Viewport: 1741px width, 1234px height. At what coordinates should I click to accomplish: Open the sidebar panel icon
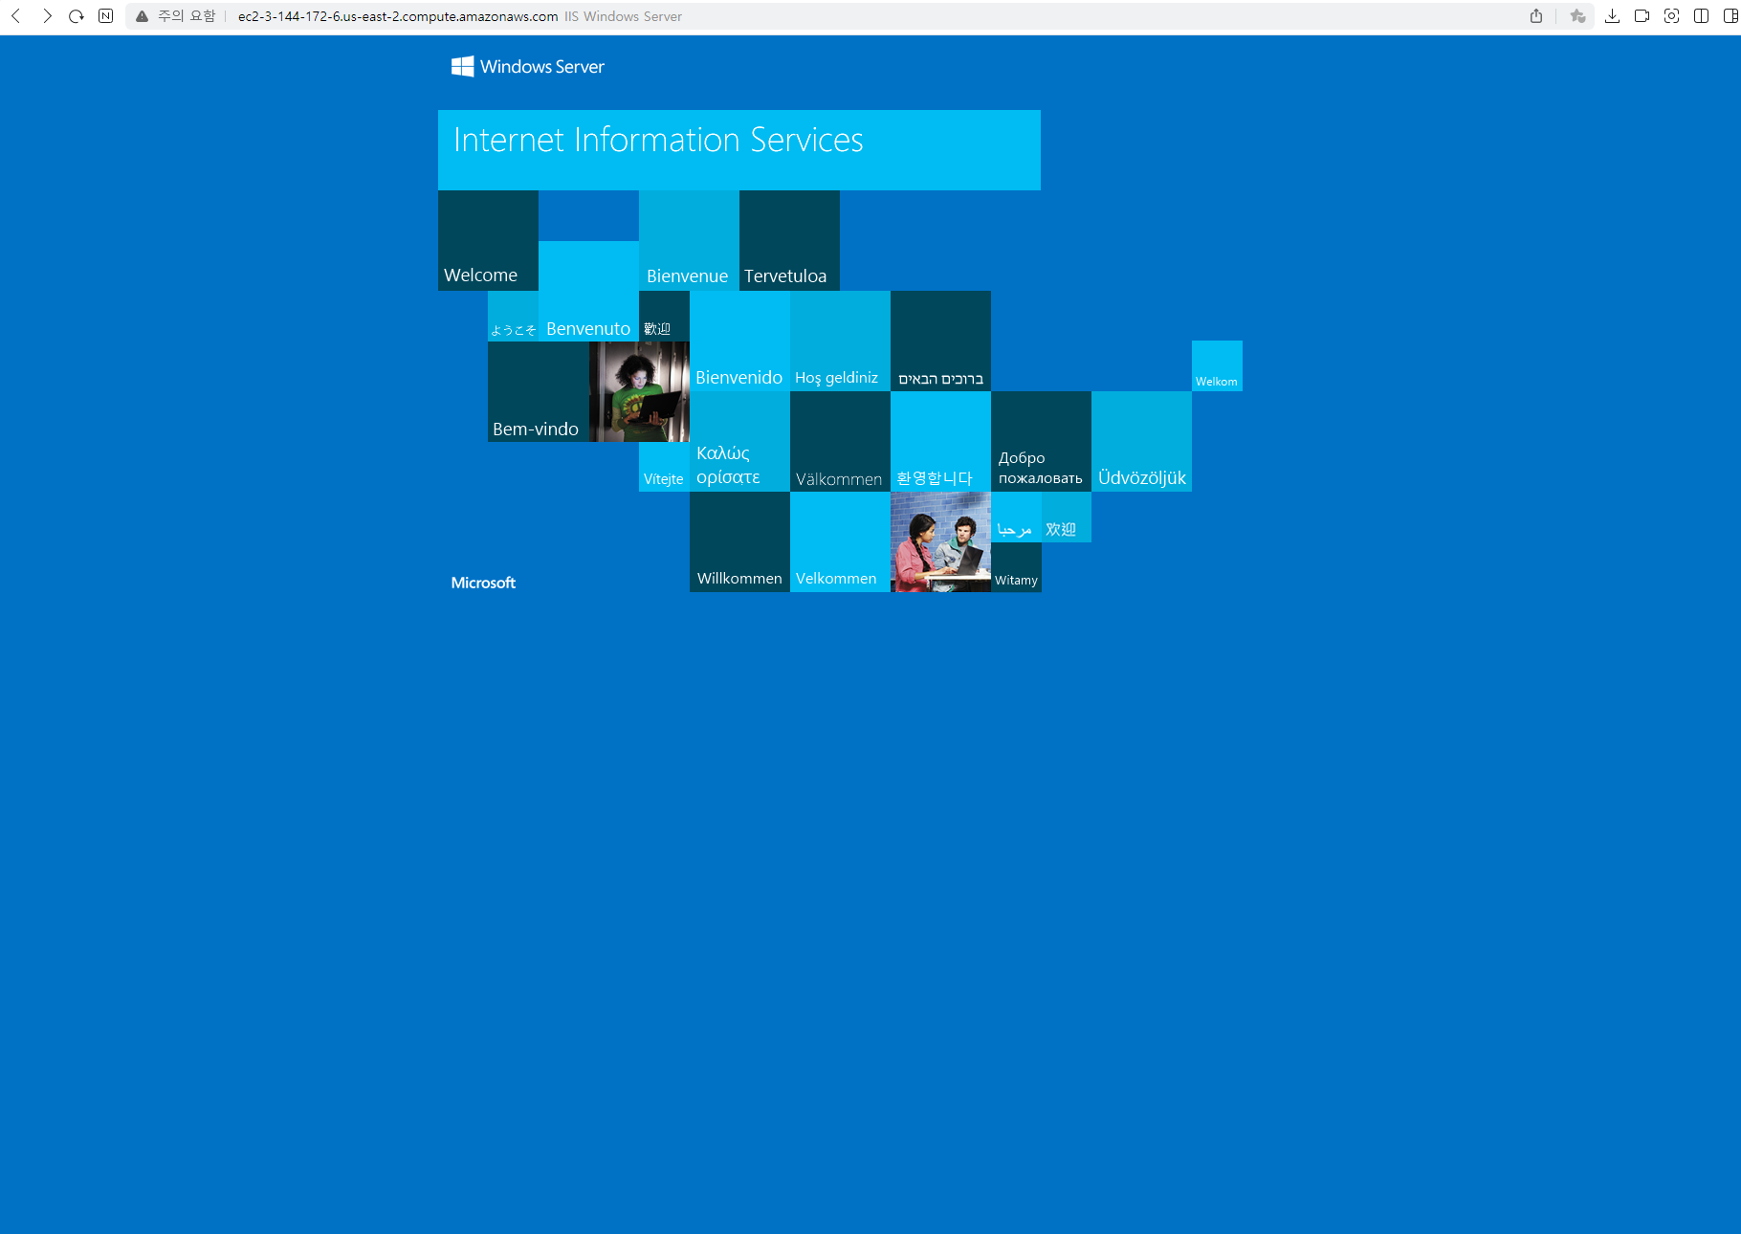[x=1730, y=16]
